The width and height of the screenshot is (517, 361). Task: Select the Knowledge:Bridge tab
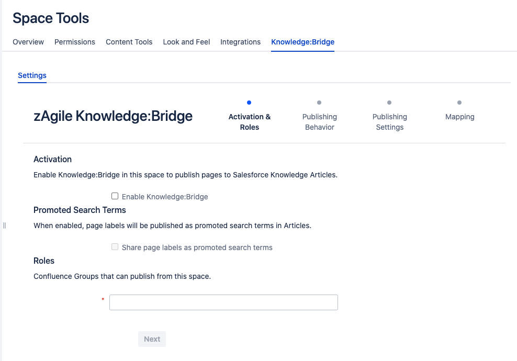click(302, 42)
